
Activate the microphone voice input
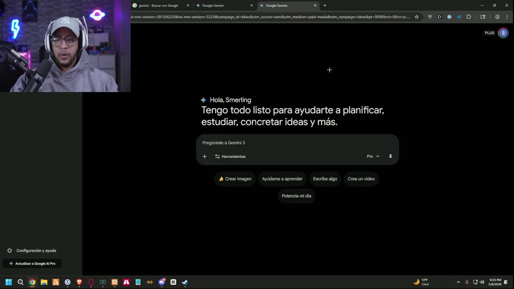click(390, 157)
